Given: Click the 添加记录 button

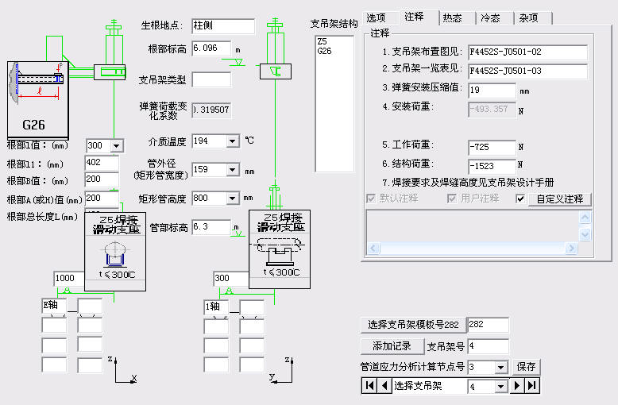Looking at the screenshot, I should pyautogui.click(x=392, y=346).
